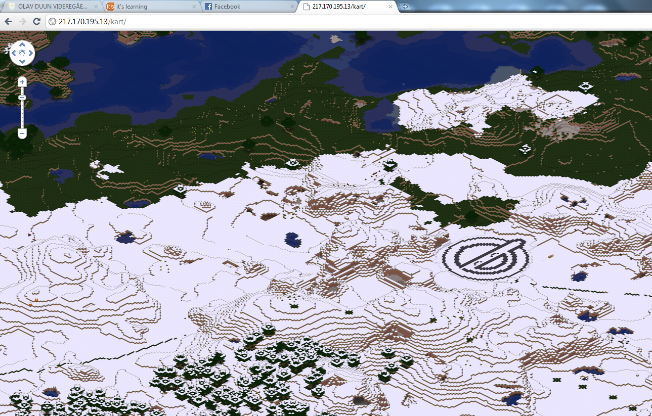This screenshot has height=416, width=652.
Task: Switch to the it's learning tab
Action: pyautogui.click(x=151, y=7)
